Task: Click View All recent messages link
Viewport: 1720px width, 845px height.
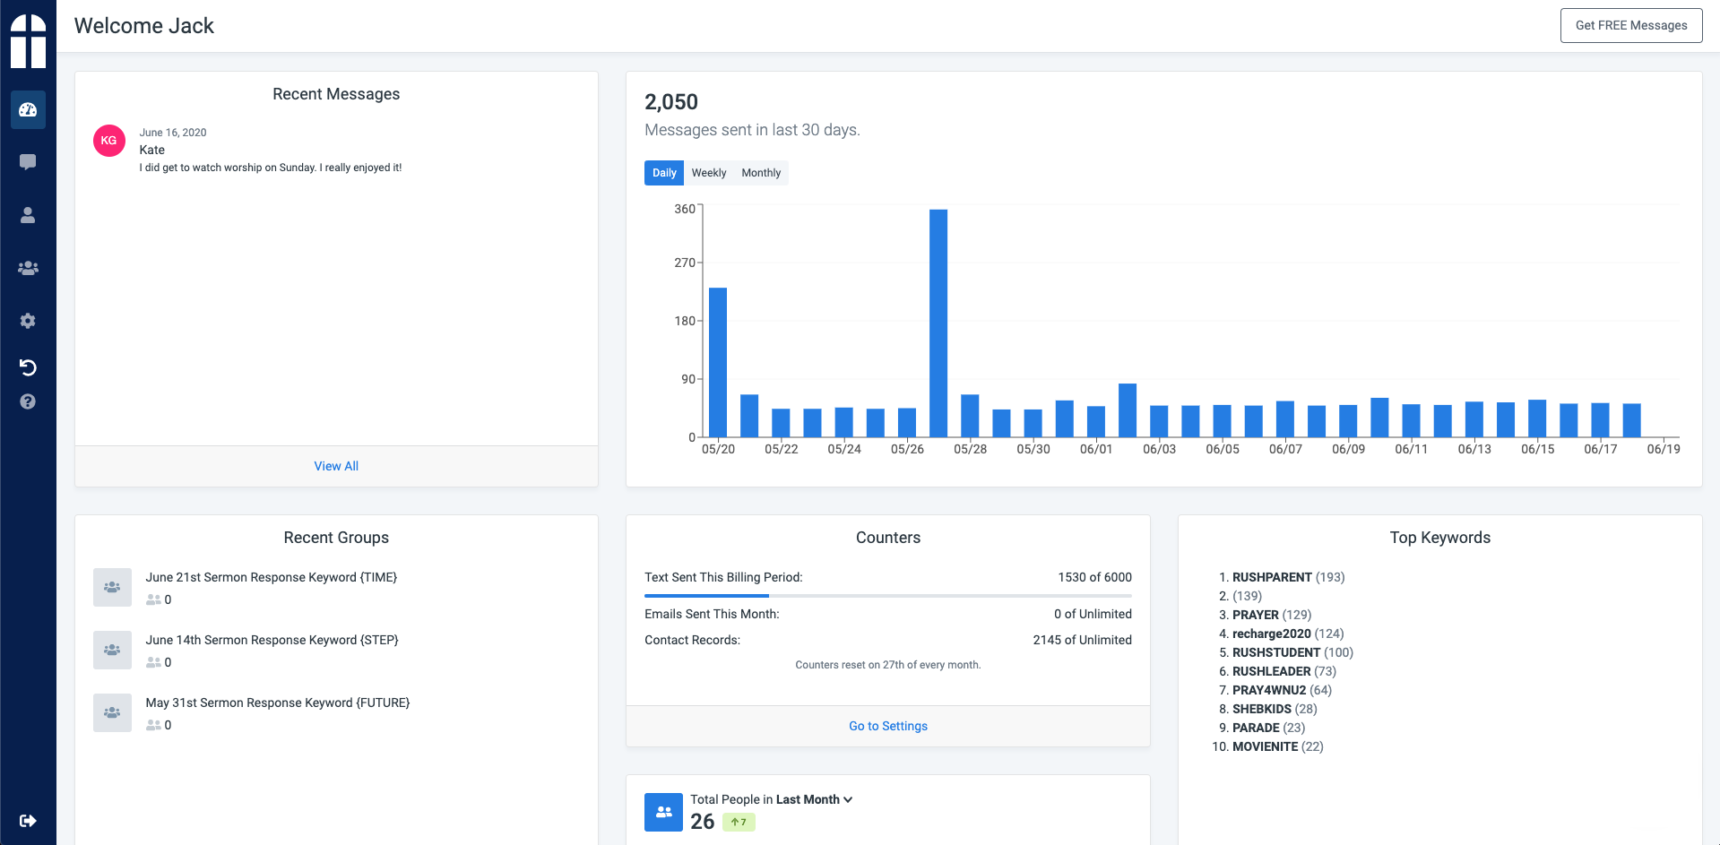Action: (x=336, y=466)
